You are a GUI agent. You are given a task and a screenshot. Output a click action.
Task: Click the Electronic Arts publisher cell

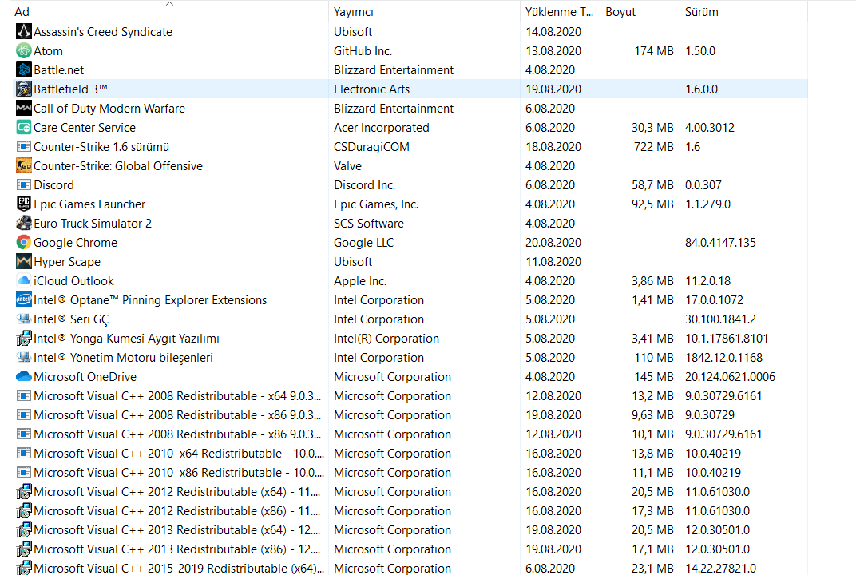tap(372, 89)
